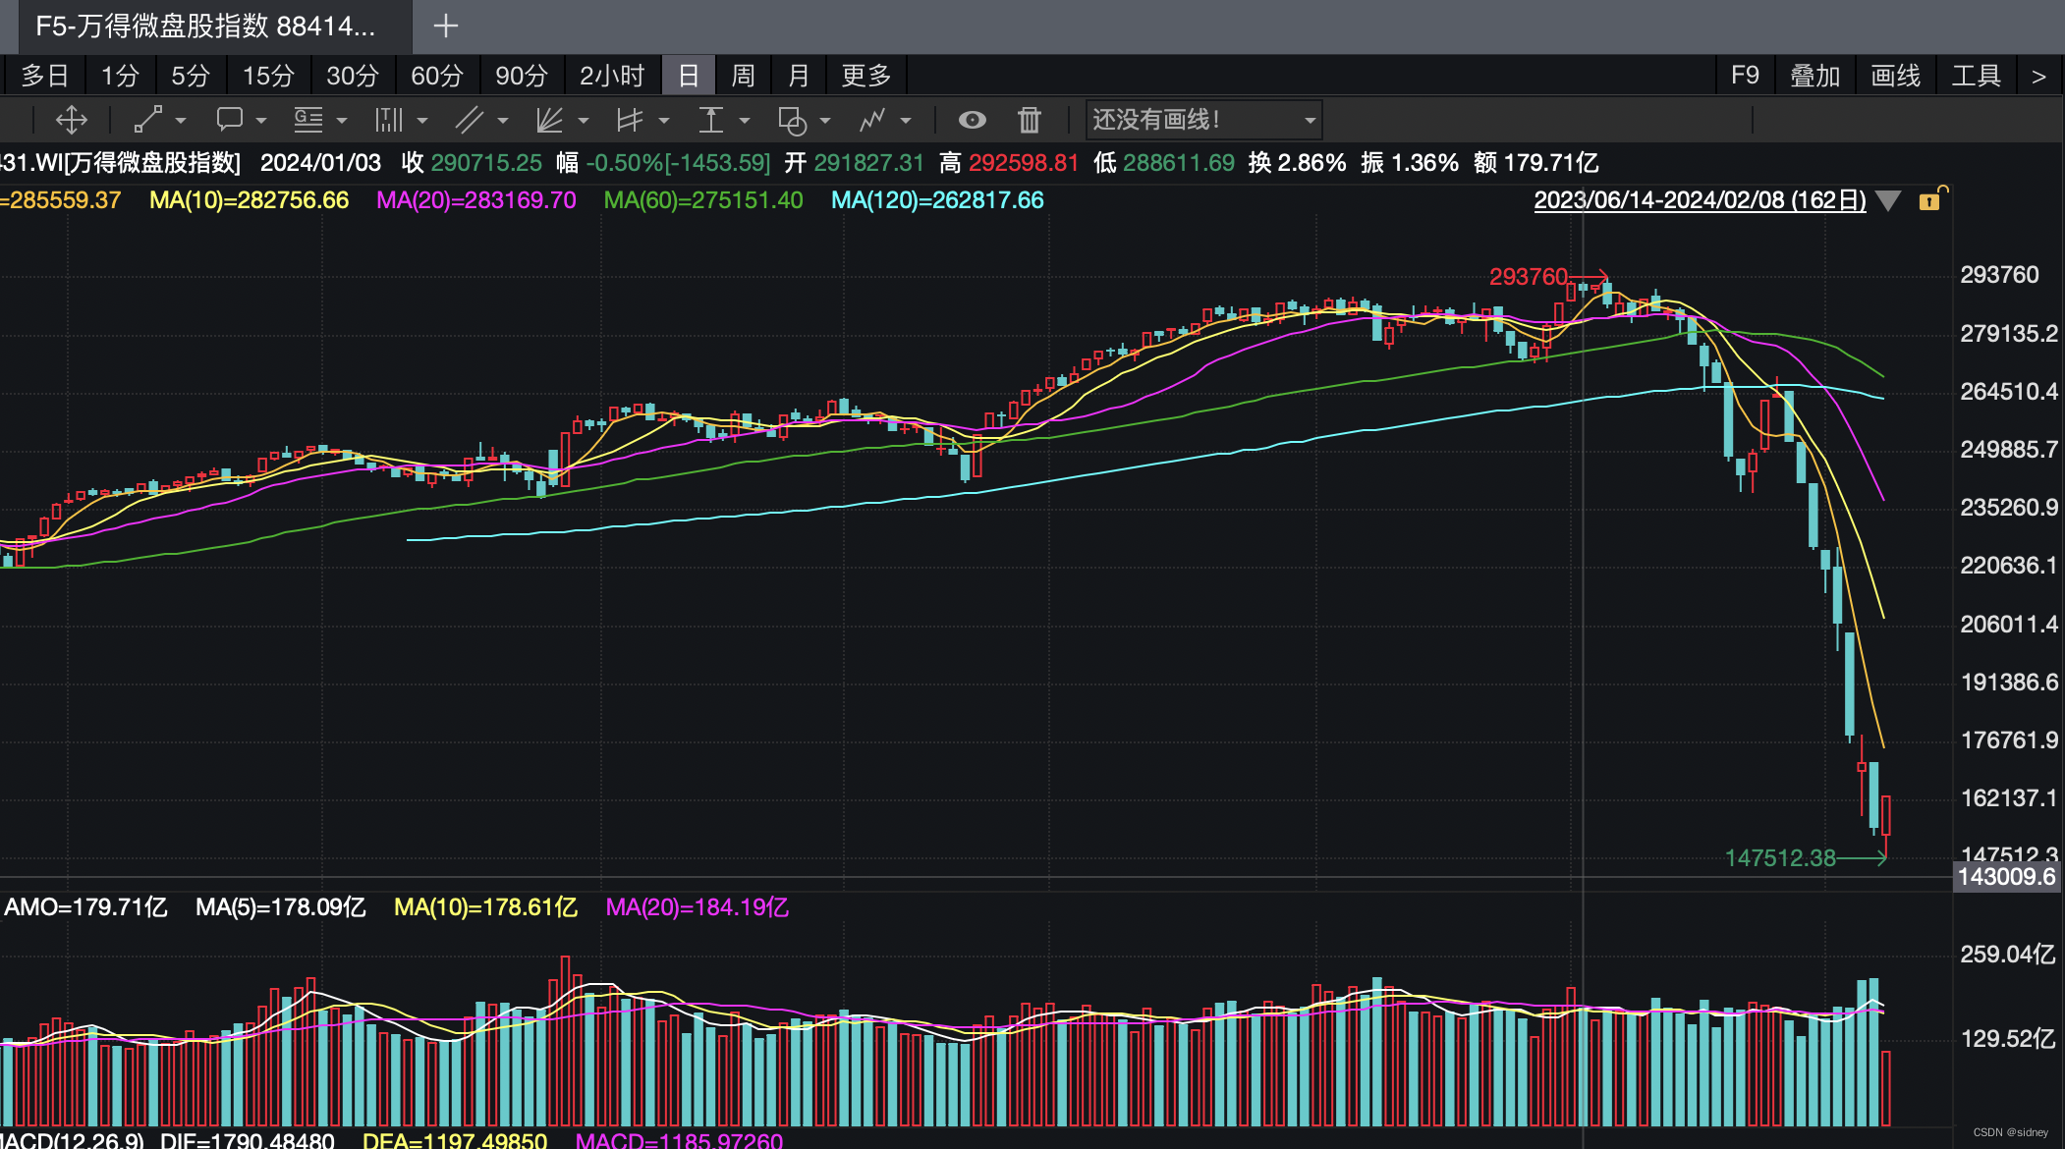Switch to 2小时 period
Screen dimensions: 2065x1149
coord(612,76)
